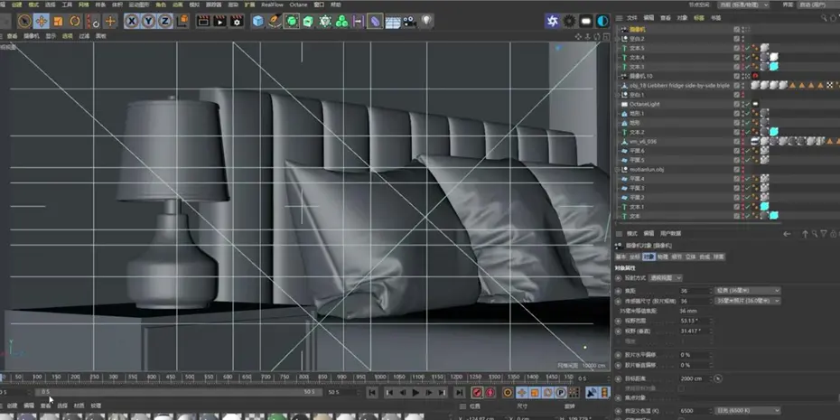Open the sensor size preset dropdown

pyautogui.click(x=748, y=301)
